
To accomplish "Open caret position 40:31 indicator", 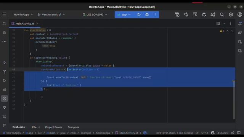I will tap(174, 133).
